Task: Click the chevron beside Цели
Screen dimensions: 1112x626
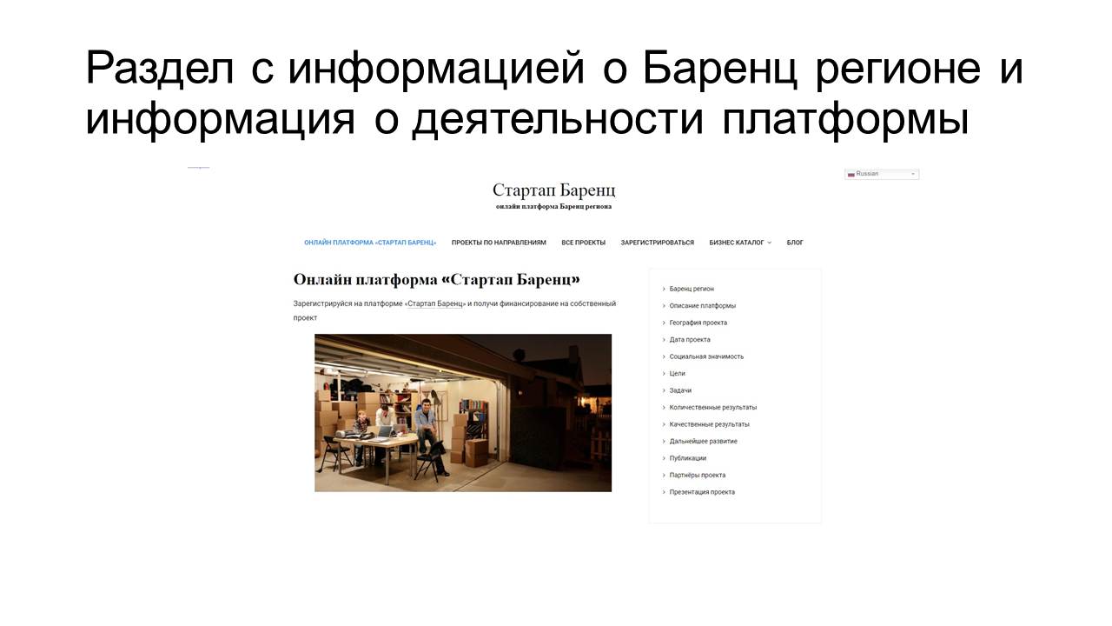Action: 664,374
